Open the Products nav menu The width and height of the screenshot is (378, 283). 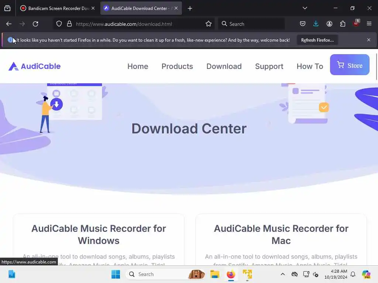coord(177,66)
